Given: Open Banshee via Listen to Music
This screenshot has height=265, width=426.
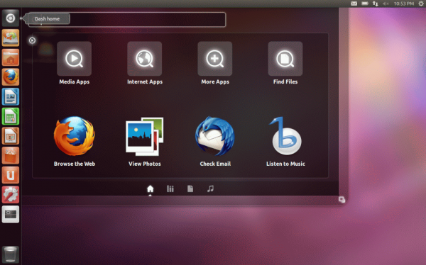Looking at the screenshot, I should pos(285,136).
